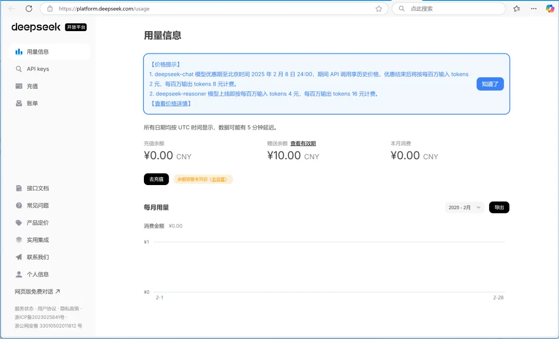The width and height of the screenshot is (559, 339).
Task: Click the 余额预警未开启（去设置）badge
Action: click(x=203, y=179)
